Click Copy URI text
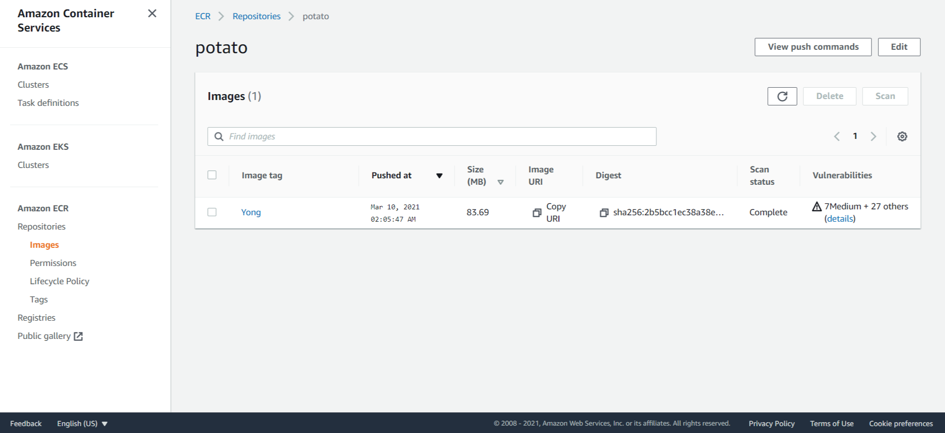Image resolution: width=945 pixels, height=433 pixels. coord(556,212)
